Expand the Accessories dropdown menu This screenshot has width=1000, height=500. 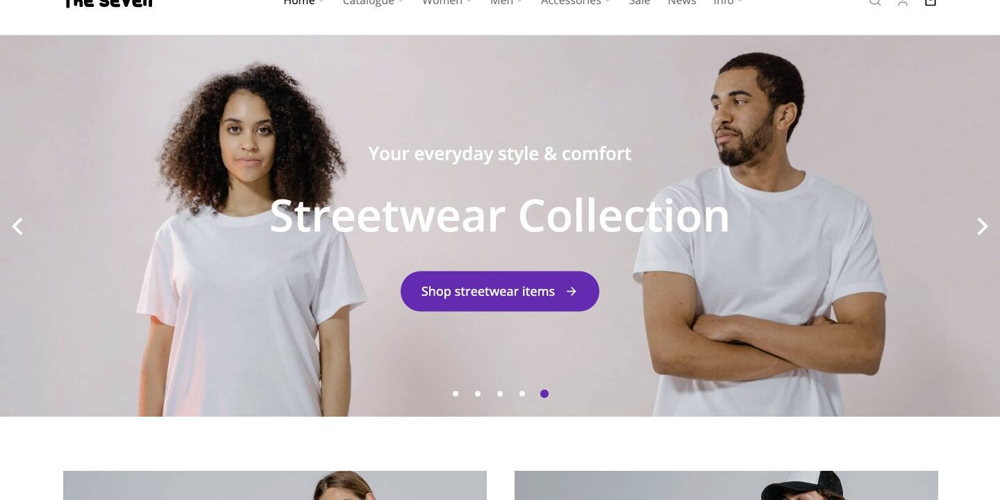[576, 2]
